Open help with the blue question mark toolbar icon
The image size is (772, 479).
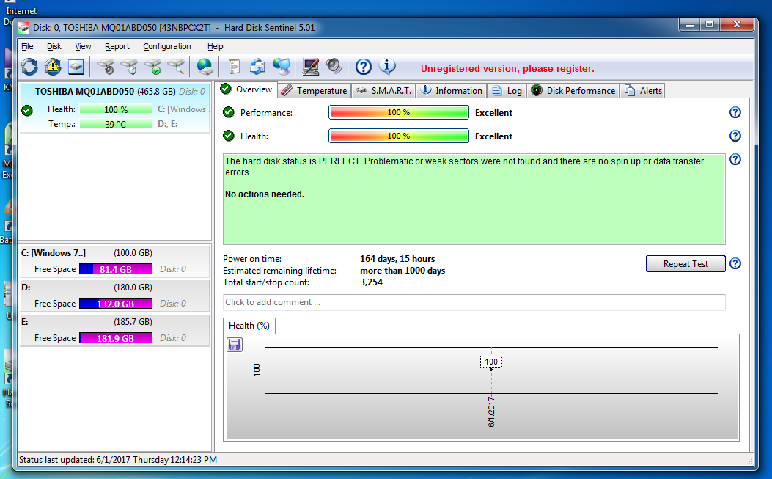click(x=364, y=67)
